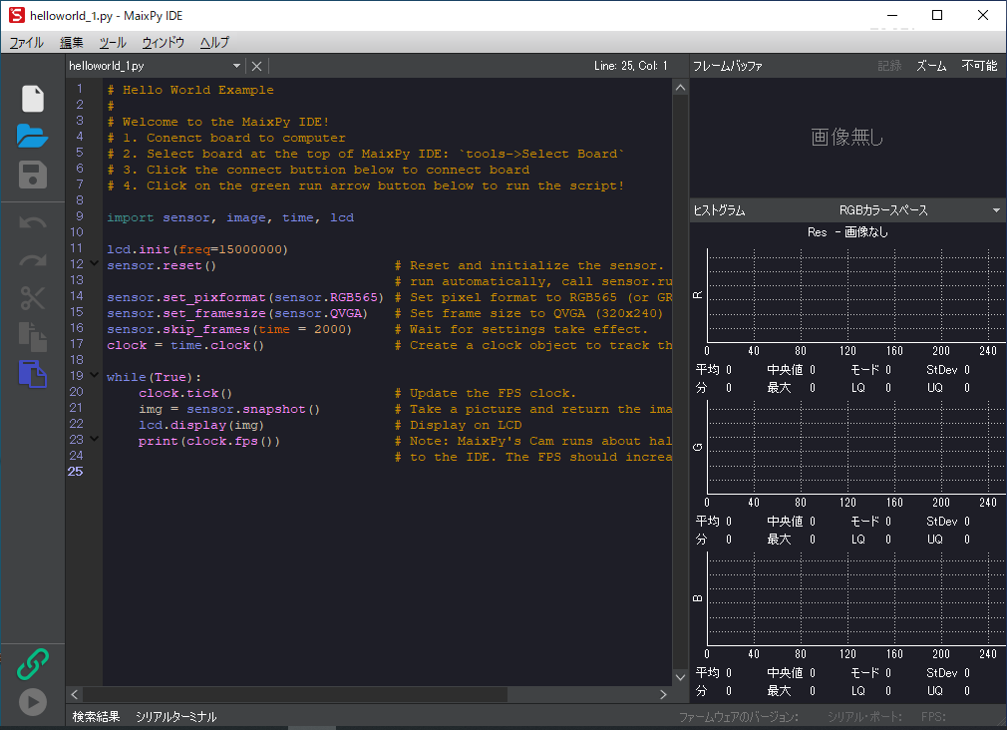This screenshot has height=730, width=1007.
Task: Click the New File icon in sidebar
Action: [x=33, y=99]
